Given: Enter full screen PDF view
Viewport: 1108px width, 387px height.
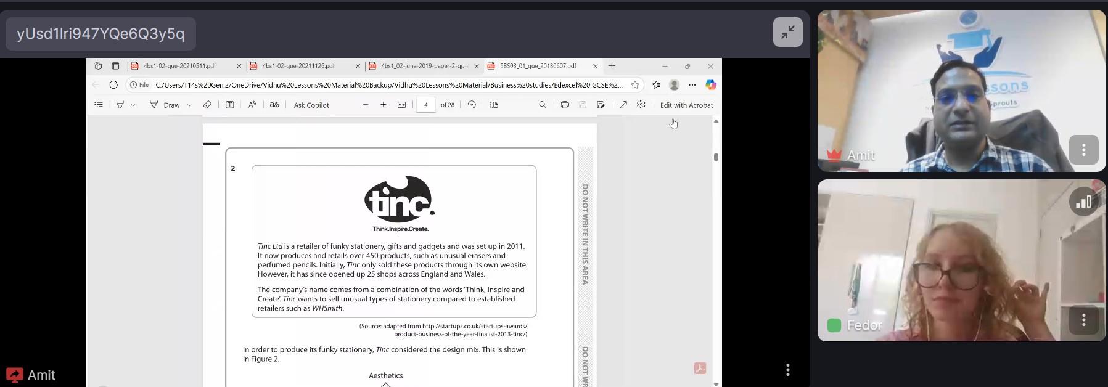Looking at the screenshot, I should tap(623, 105).
